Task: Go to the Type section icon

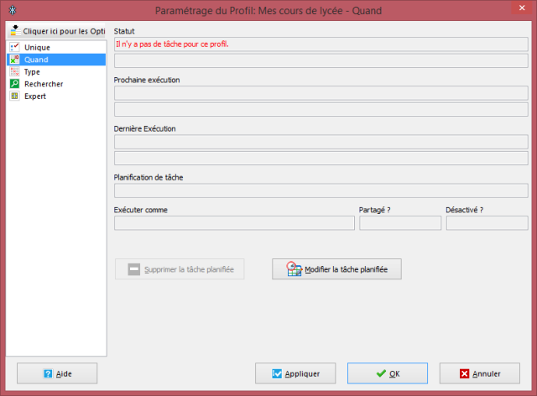Action: coord(14,72)
